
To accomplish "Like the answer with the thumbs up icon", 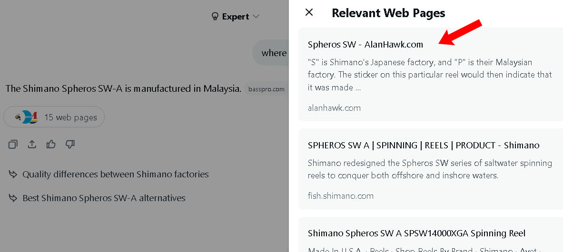I will tap(51, 144).
